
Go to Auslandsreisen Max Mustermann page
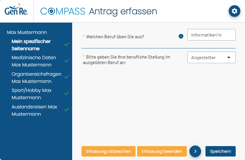coord(34,110)
